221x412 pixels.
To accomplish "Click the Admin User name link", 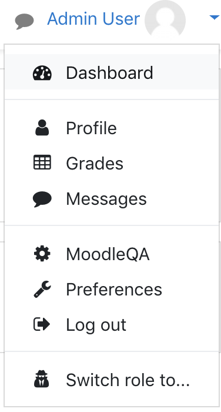I will coord(93,19).
